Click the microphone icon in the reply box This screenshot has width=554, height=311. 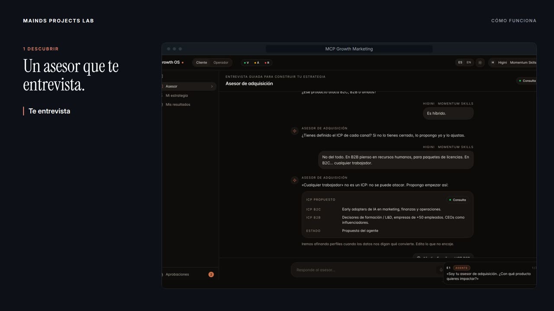point(441,270)
